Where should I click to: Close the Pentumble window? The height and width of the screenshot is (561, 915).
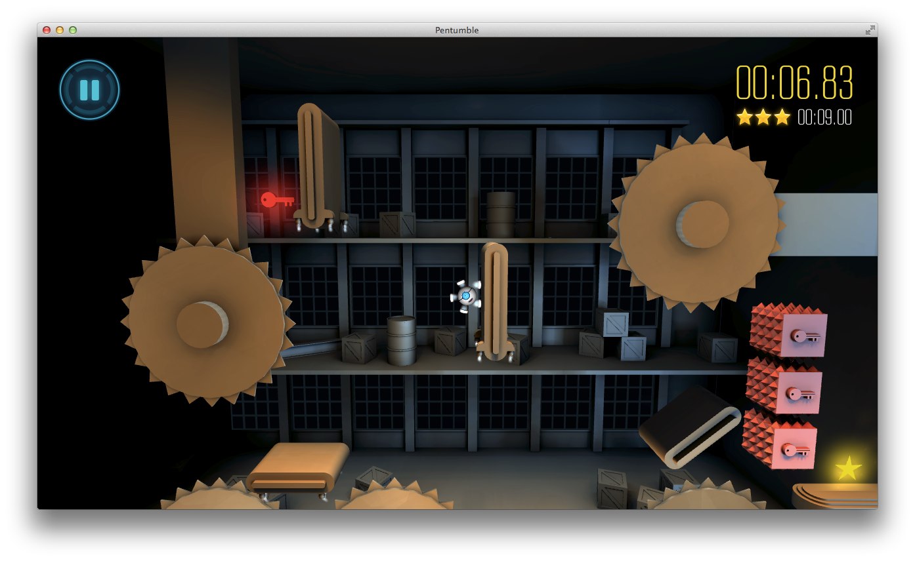click(47, 30)
